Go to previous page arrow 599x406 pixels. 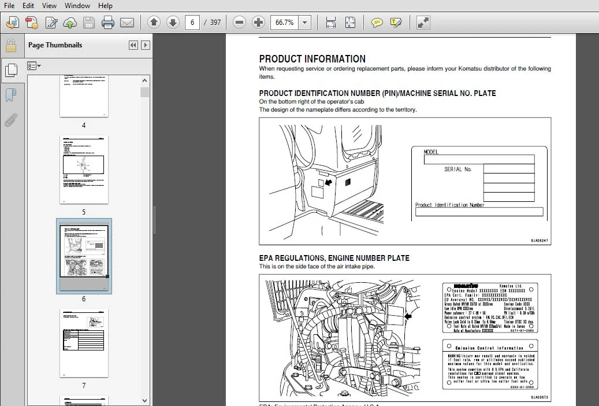154,23
